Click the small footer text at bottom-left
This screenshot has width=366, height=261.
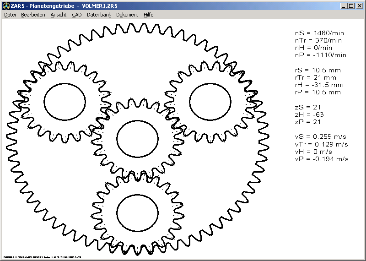point(45,257)
